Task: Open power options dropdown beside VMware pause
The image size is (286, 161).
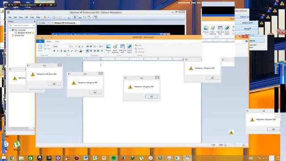Action: (x=48, y=17)
